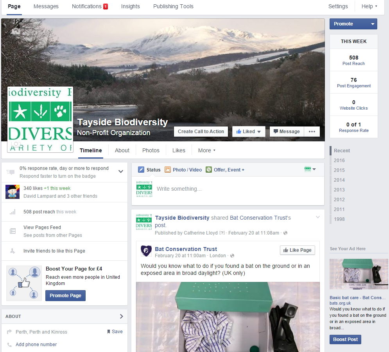Viewport: 389px width, 352px height.
Task: Click the Boost Post button
Action: 345,339
